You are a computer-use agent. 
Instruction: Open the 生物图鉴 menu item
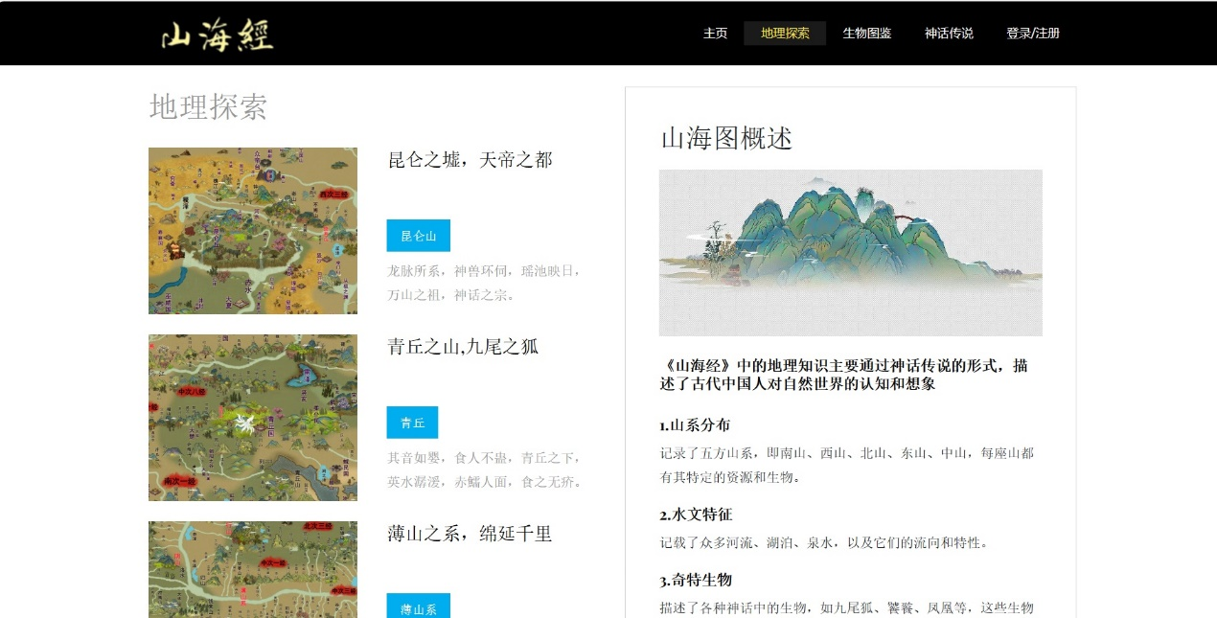[x=866, y=34]
